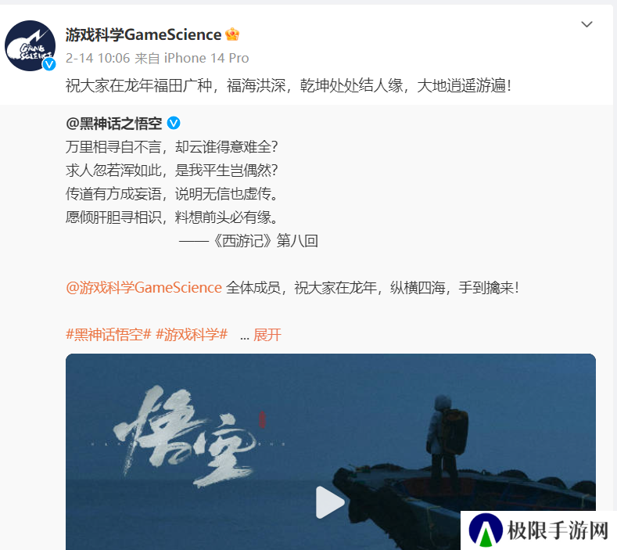
Task: Open the orange @游戏科学GameScience mention
Action: 144,288
